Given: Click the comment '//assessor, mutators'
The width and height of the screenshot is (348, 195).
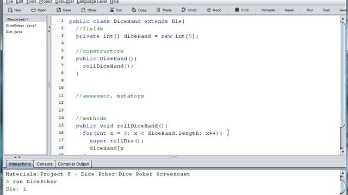Looking at the screenshot, I should (110, 96).
